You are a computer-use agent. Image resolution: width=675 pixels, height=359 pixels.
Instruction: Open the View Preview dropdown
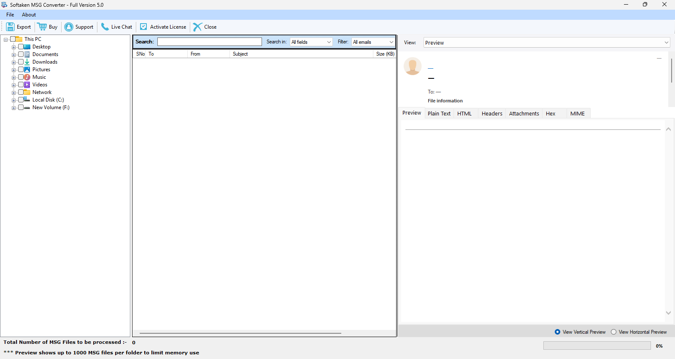(547, 43)
